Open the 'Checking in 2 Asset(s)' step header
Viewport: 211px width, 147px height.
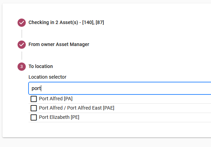[66, 22]
